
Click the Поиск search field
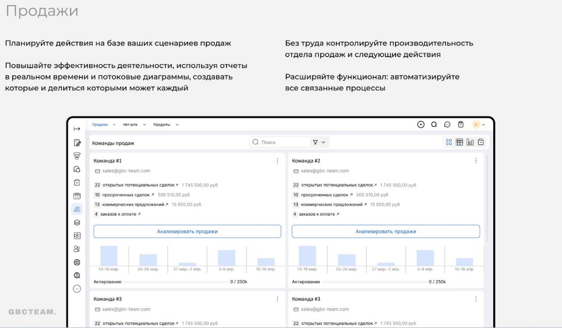[x=280, y=142]
